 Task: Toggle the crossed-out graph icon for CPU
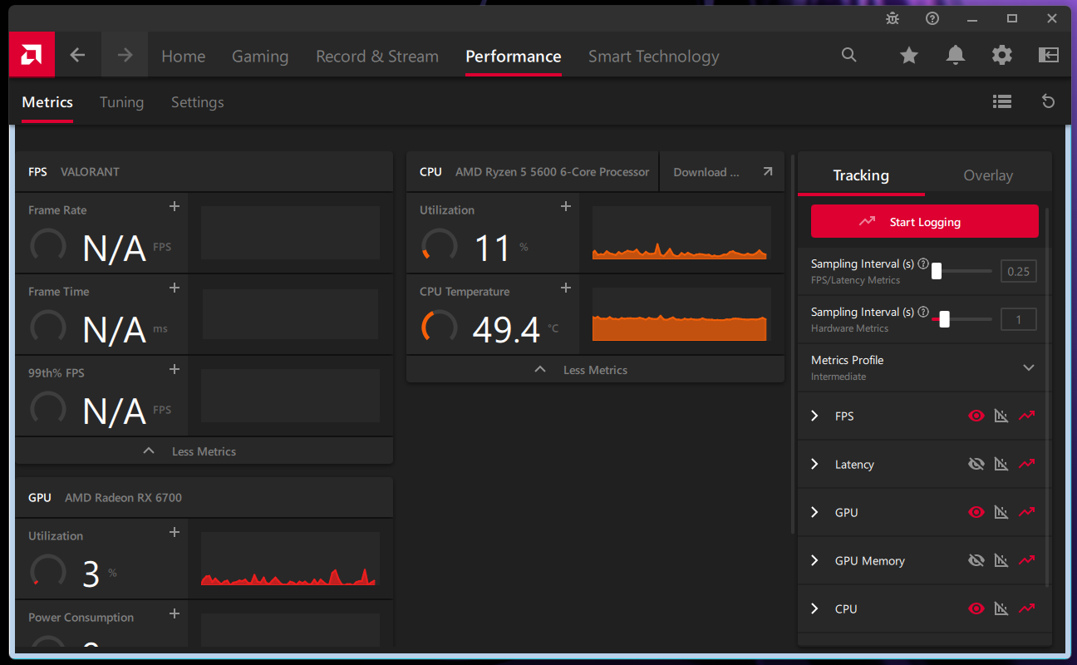pyautogui.click(x=1001, y=608)
